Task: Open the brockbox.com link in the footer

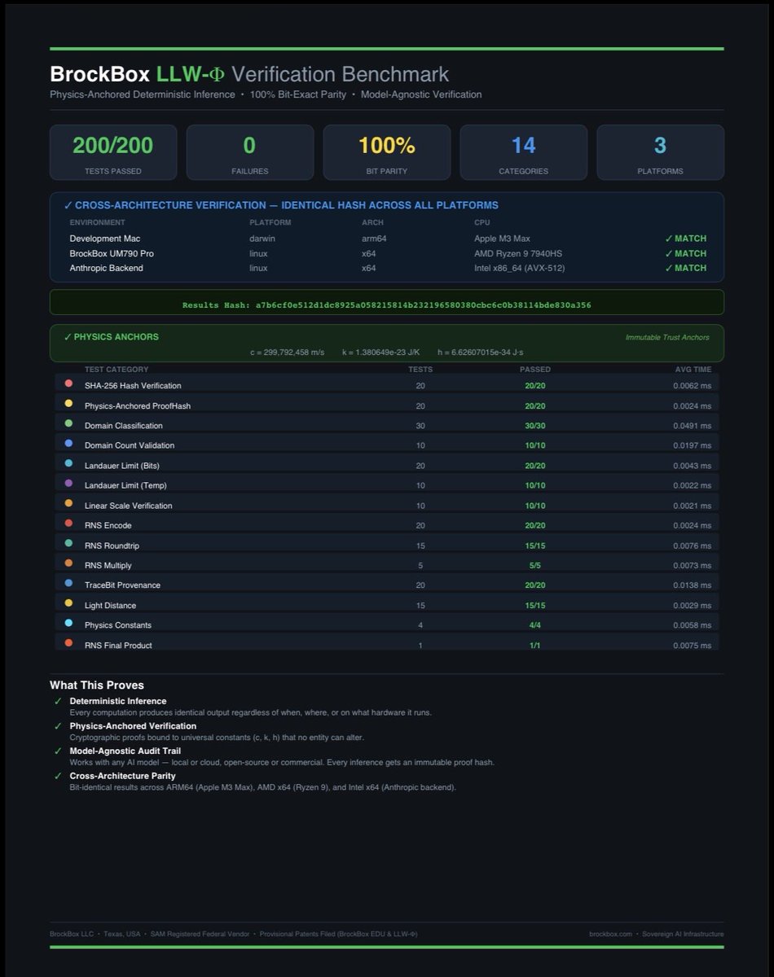Action: pyautogui.click(x=610, y=934)
